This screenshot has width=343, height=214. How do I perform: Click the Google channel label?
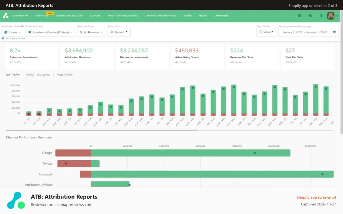coord(47,153)
